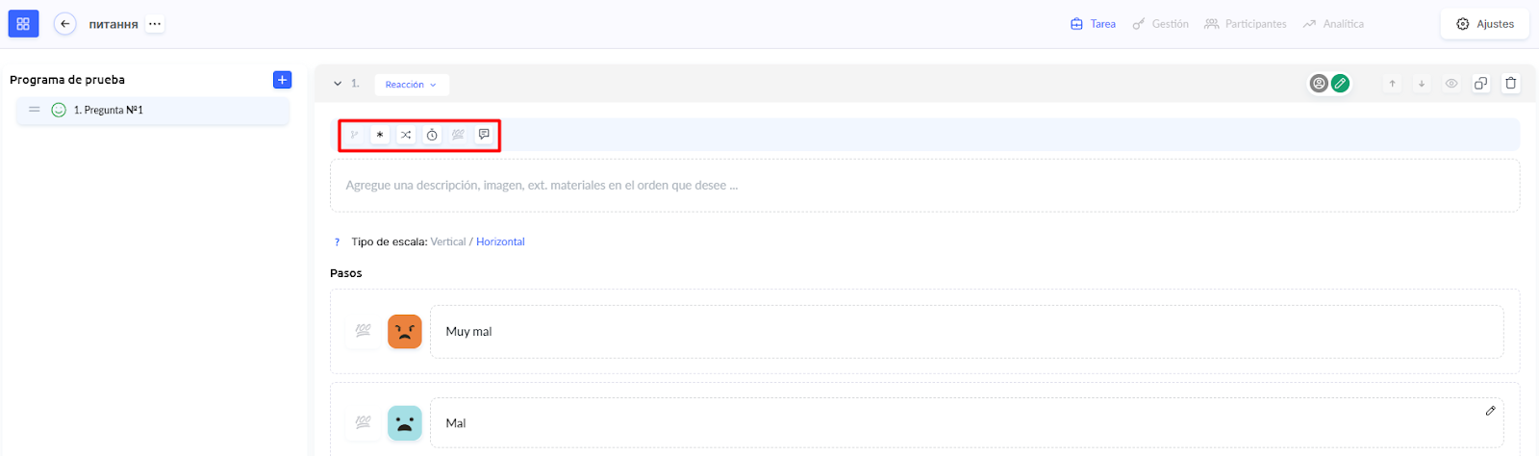Toggle the shuffle answers option
Screen dimensions: 1539x456
(x=406, y=135)
